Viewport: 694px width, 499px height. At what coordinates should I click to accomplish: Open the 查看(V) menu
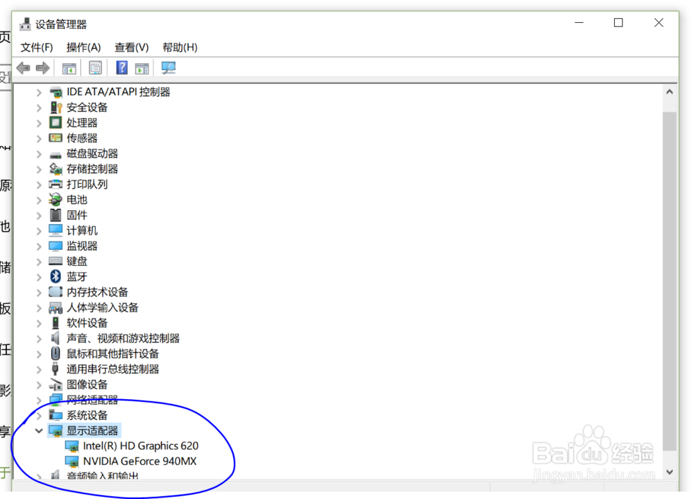click(x=131, y=47)
